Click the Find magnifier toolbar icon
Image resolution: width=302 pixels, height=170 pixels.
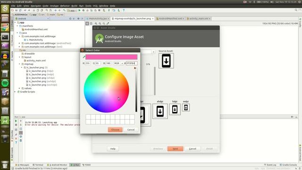(47, 10)
